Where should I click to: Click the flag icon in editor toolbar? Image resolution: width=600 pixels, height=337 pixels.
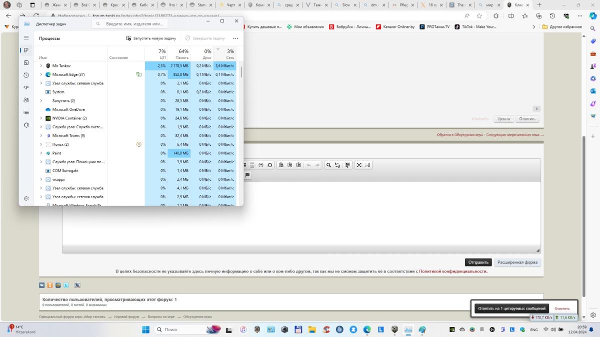pos(247,175)
